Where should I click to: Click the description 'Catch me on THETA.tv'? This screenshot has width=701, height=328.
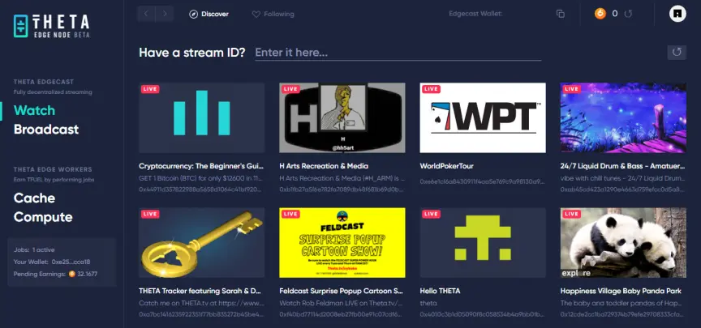(201, 303)
